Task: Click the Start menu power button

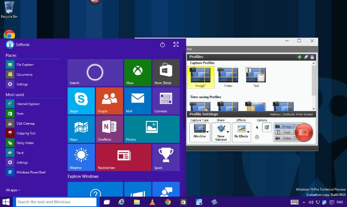Action: tap(162, 45)
